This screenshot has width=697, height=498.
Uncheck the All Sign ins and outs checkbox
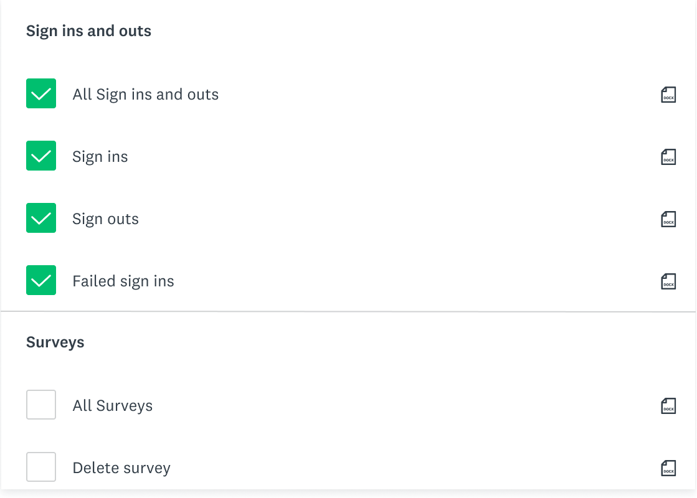[41, 93]
